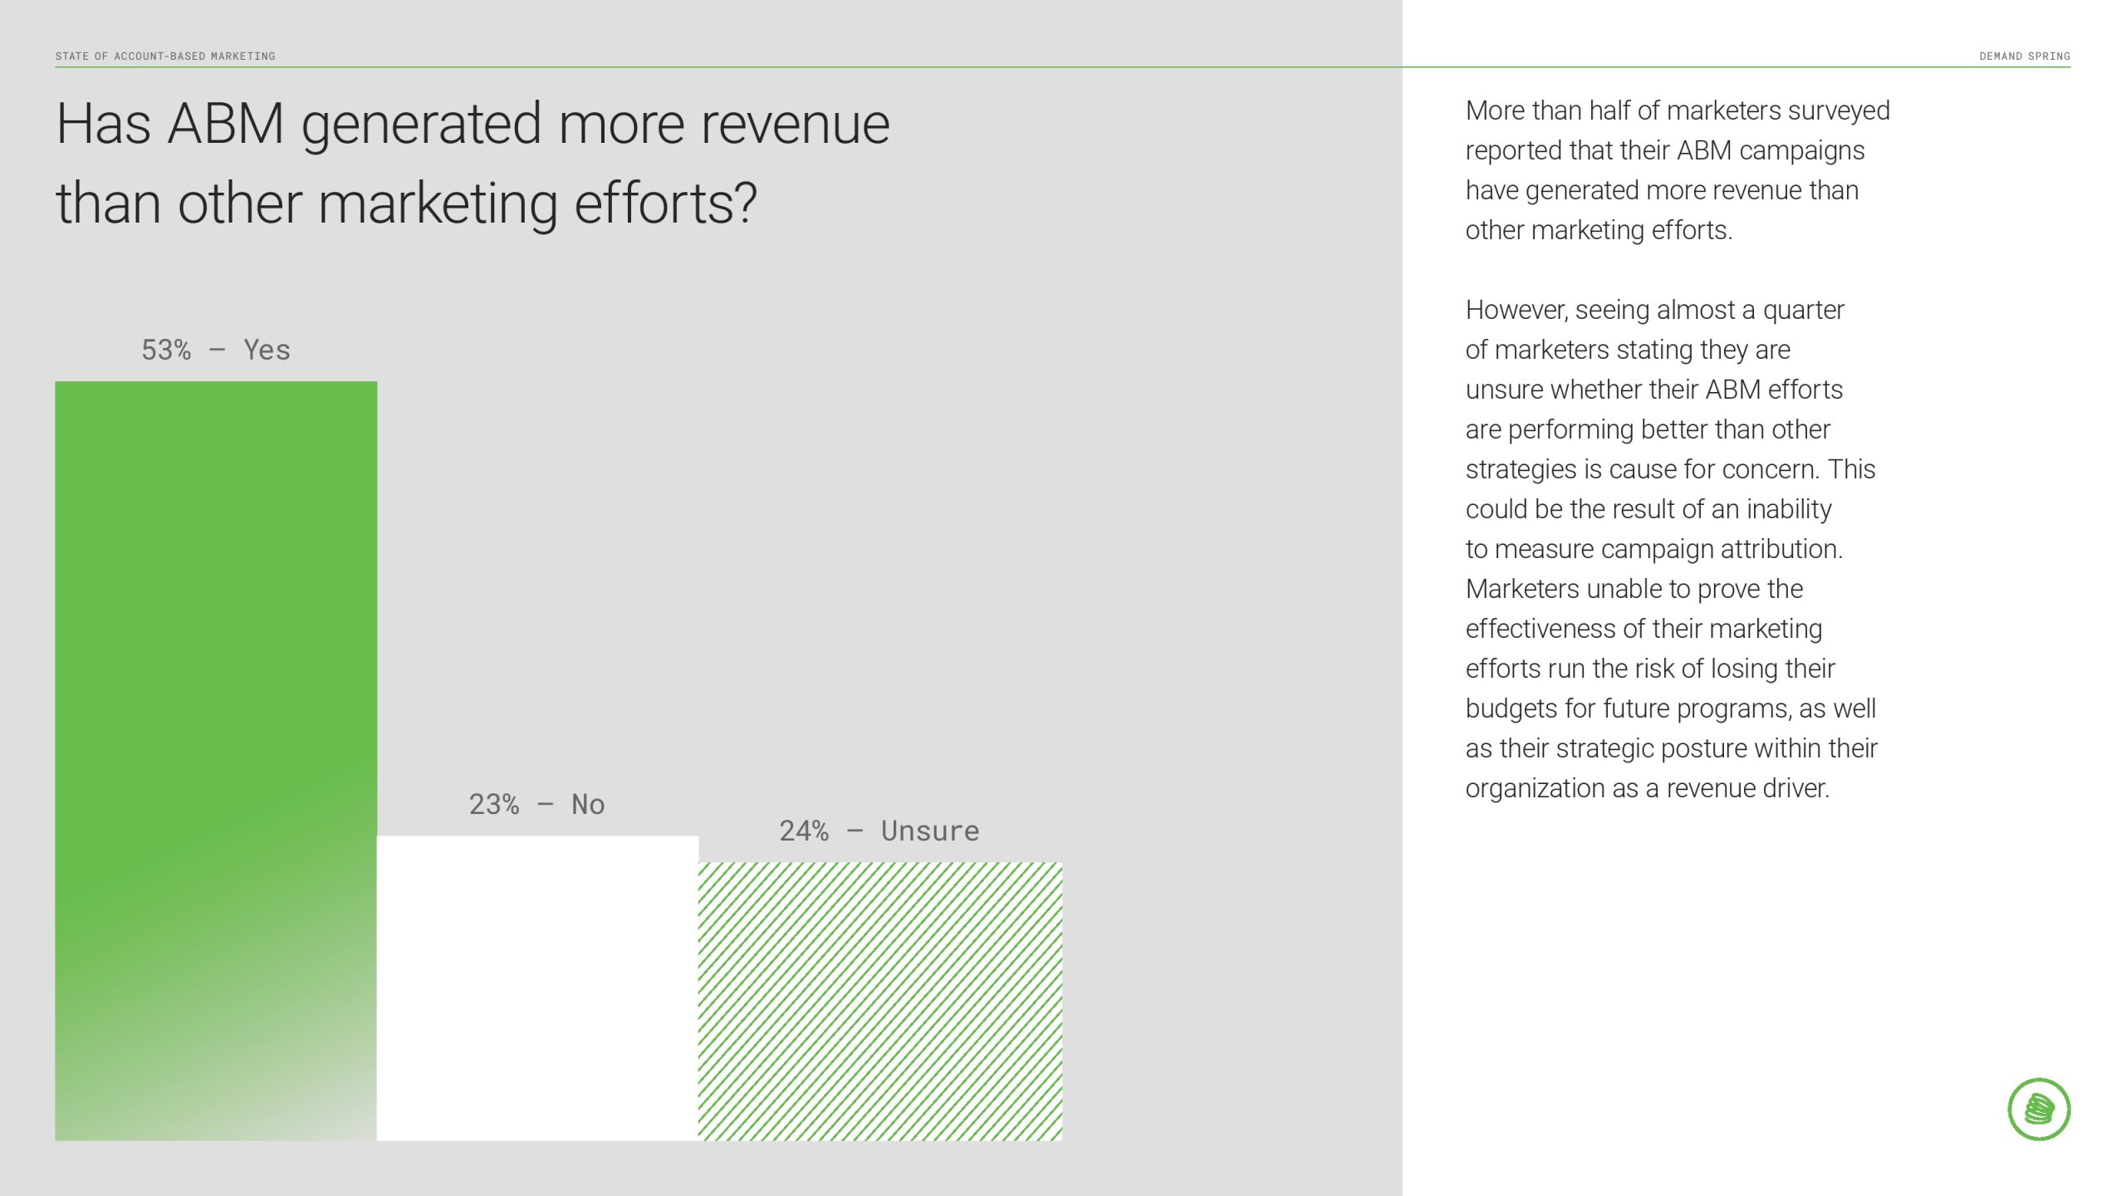Click the 'Marketers unable to prove the' line
Viewport: 2126px width, 1196px height.
click(1634, 589)
